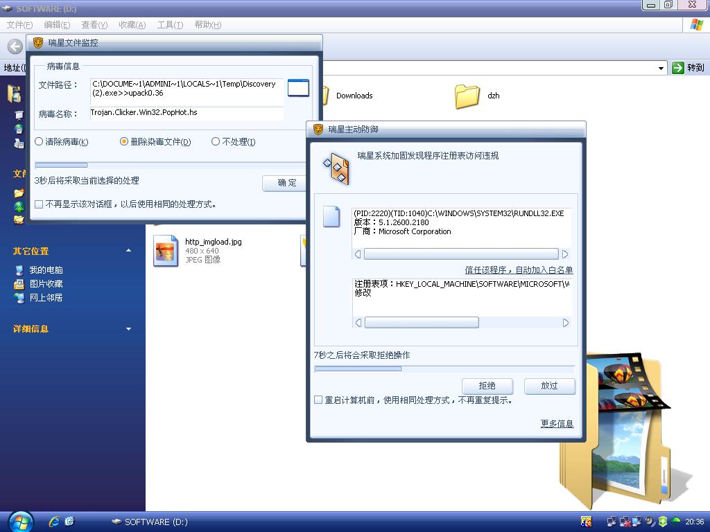Click the My Computer icon in sidebar

pos(19,270)
